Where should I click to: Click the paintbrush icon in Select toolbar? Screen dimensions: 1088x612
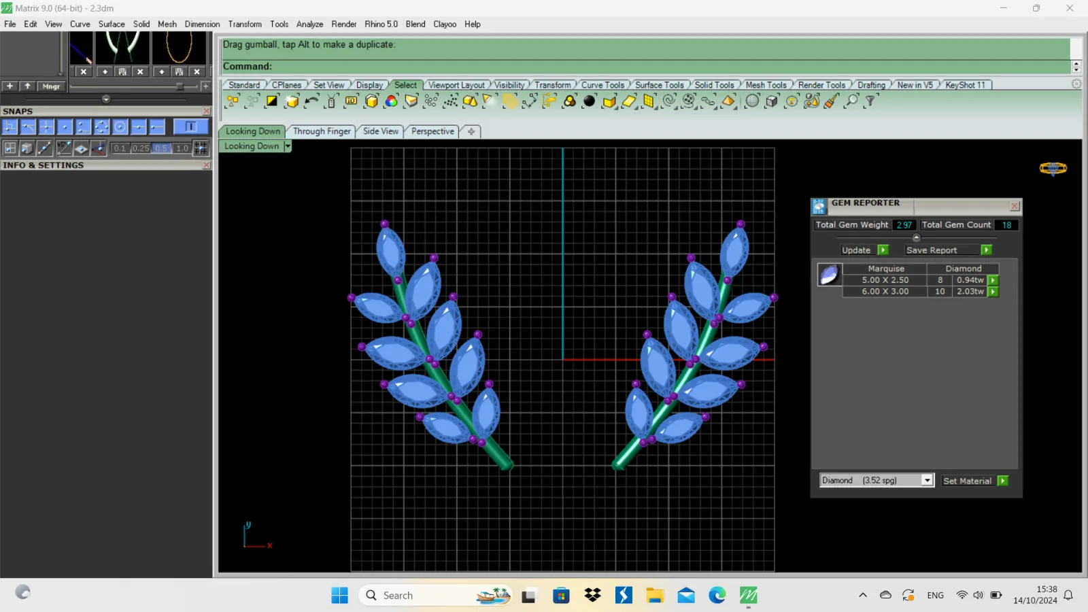831,101
